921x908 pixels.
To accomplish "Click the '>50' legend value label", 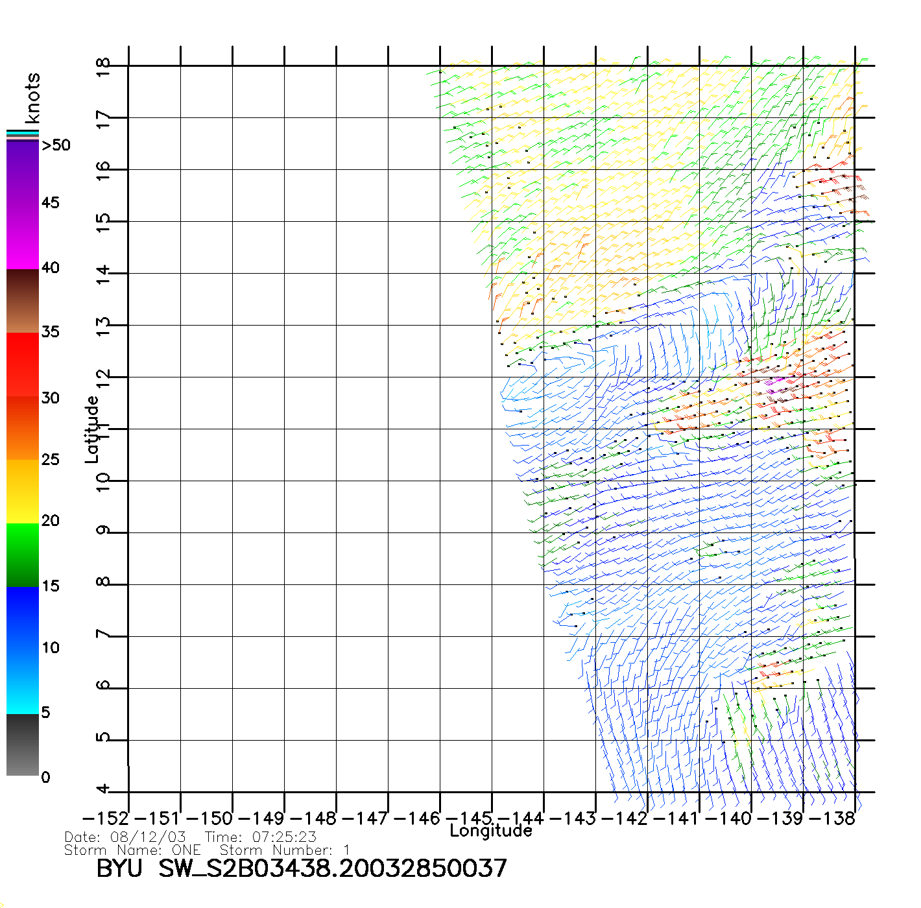I will [x=56, y=145].
